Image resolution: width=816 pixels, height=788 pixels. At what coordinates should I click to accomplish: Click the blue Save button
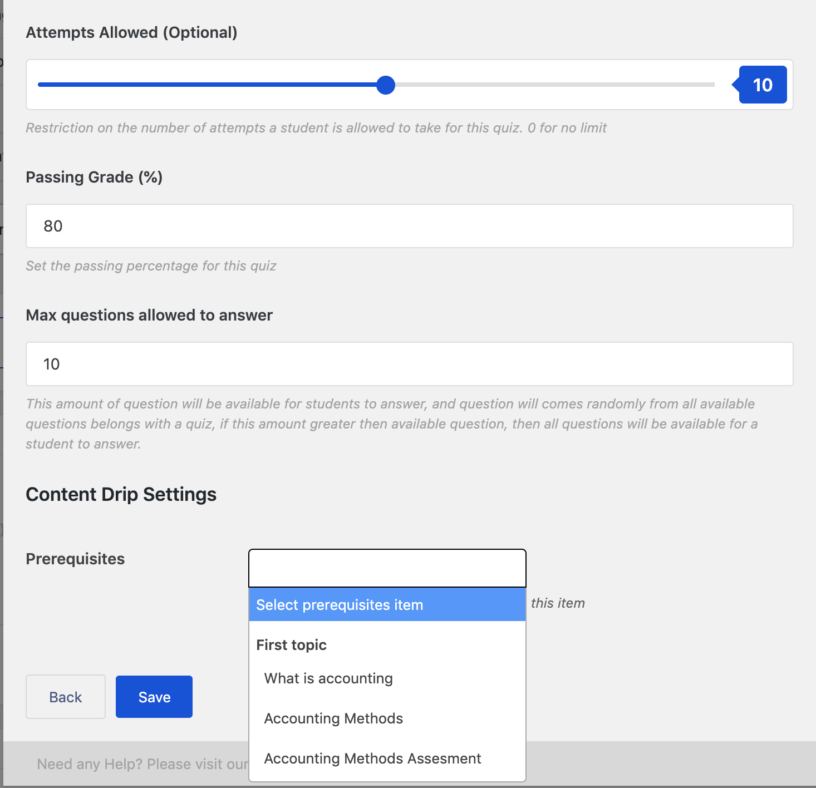(x=154, y=697)
